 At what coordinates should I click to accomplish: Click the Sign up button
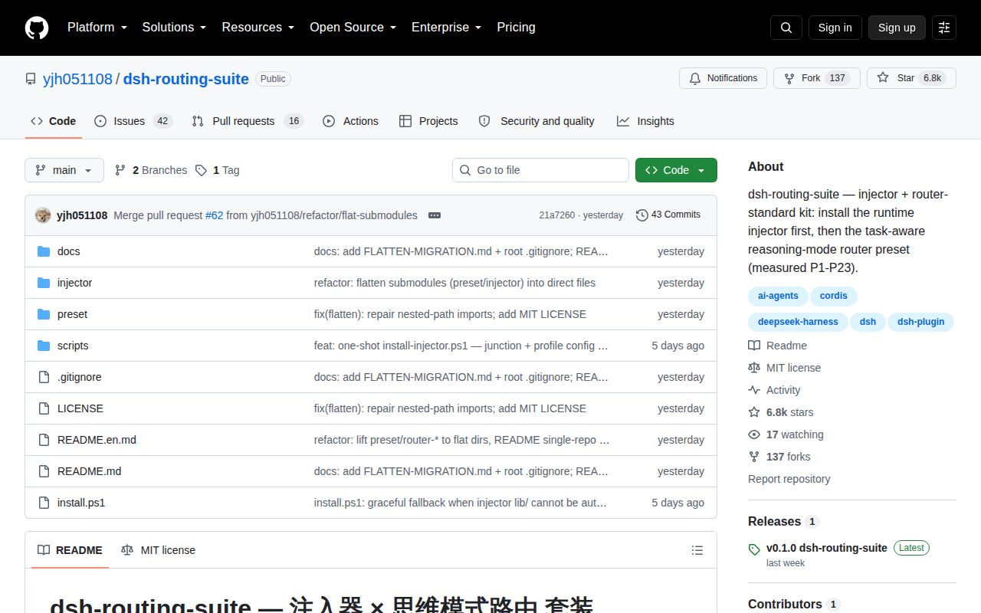(x=897, y=28)
